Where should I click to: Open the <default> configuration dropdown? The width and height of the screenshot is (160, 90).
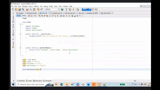click(x=52, y=9)
